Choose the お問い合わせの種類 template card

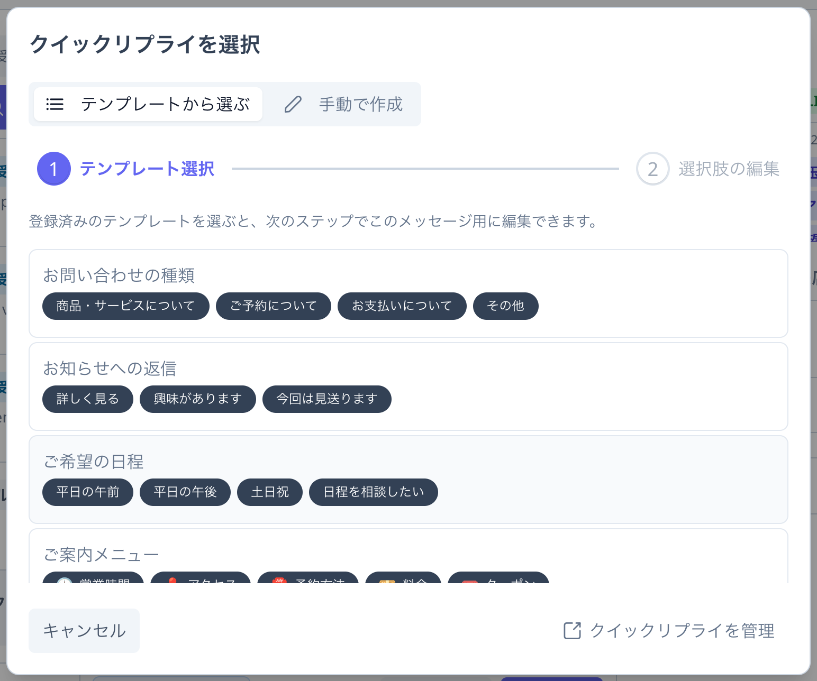click(x=408, y=293)
